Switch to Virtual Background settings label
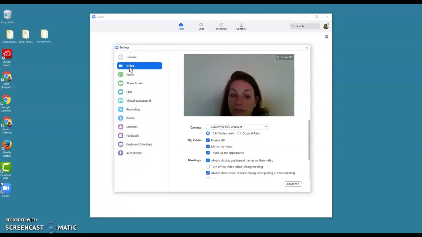This screenshot has height=237, width=422. (x=138, y=101)
